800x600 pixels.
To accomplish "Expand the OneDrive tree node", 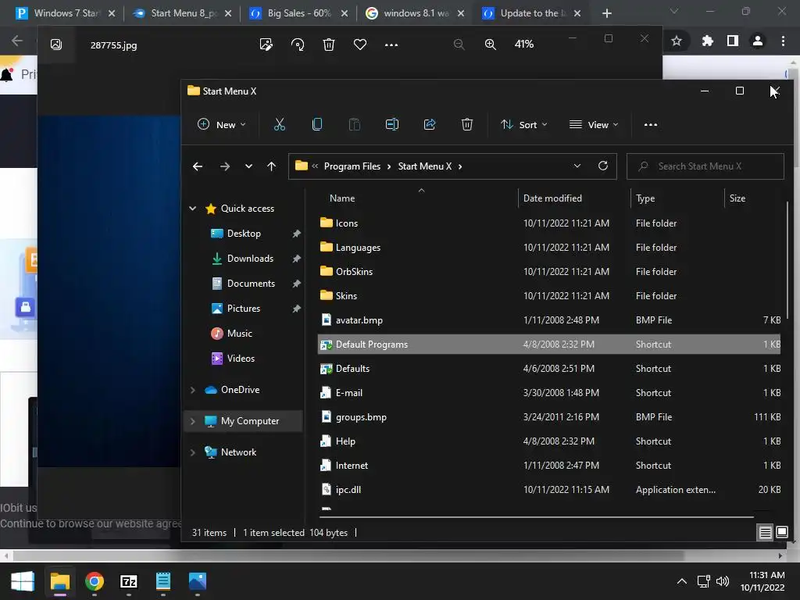I will [193, 390].
